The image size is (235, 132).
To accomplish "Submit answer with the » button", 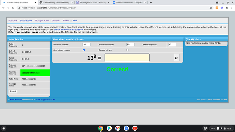I will coord(177,57).
